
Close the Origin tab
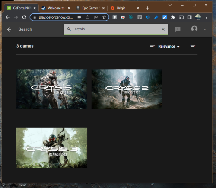(x=138, y=8)
